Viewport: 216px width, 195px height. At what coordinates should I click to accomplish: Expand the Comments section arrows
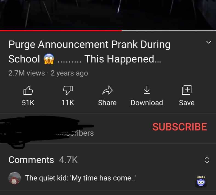click(x=207, y=160)
